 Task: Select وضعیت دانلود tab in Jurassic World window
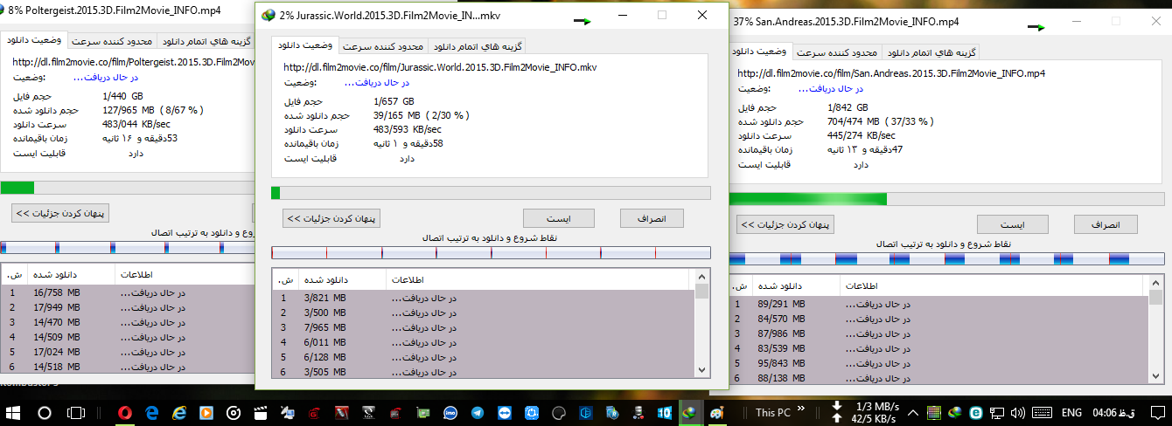coord(305,45)
